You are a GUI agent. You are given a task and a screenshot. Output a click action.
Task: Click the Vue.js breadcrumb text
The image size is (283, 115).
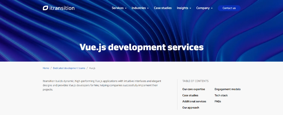point(92,68)
